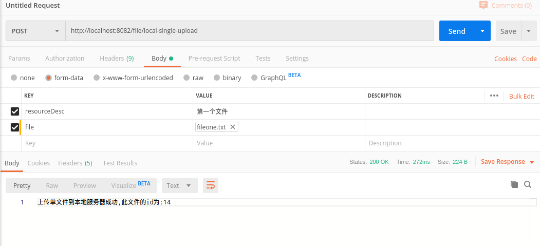Copy response using the copy icon
Image resolution: width=540 pixels, height=246 pixels.
click(x=514, y=184)
